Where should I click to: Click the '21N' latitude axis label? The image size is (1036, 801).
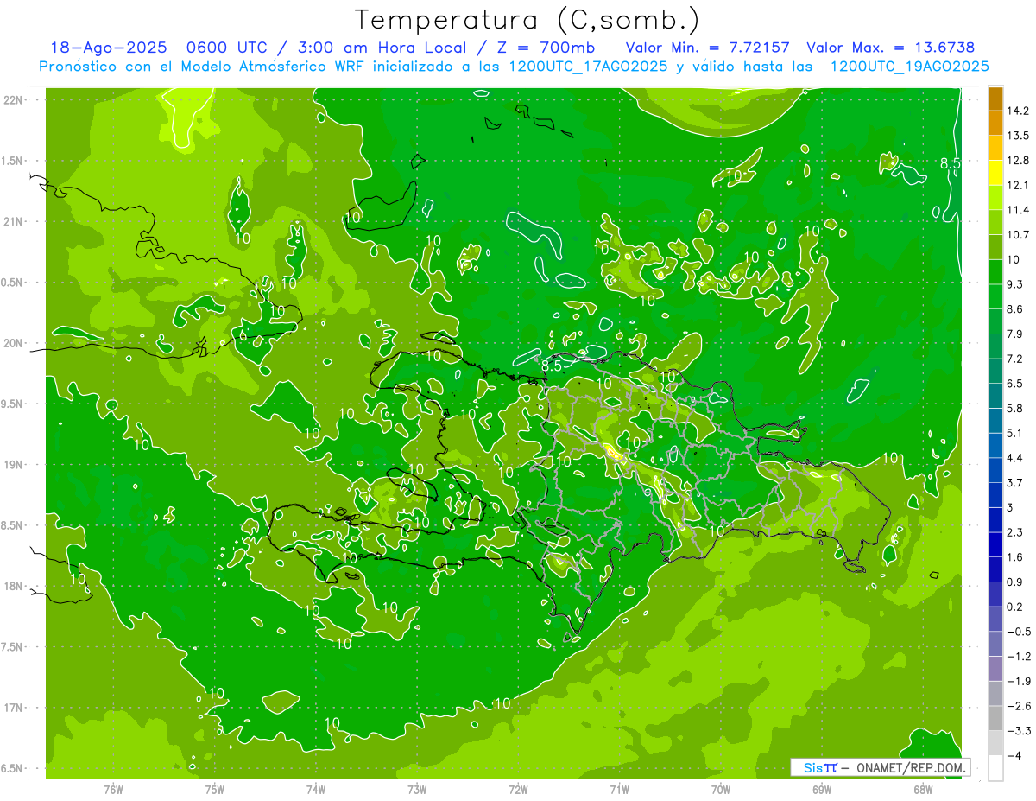click(14, 221)
